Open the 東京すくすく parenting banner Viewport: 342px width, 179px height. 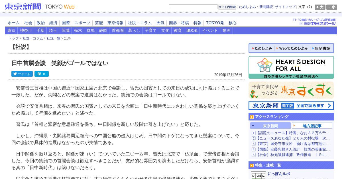291,90
